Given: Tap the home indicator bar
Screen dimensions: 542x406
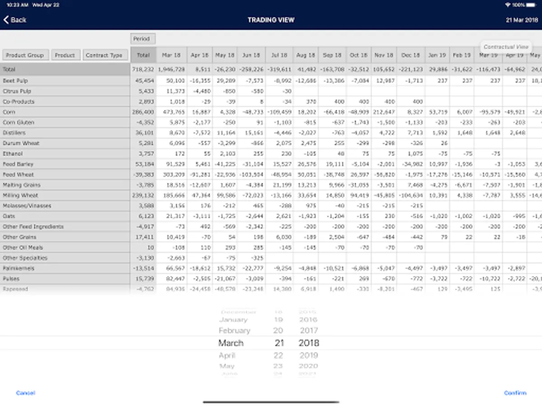Looking at the screenshot, I should 271,402.
